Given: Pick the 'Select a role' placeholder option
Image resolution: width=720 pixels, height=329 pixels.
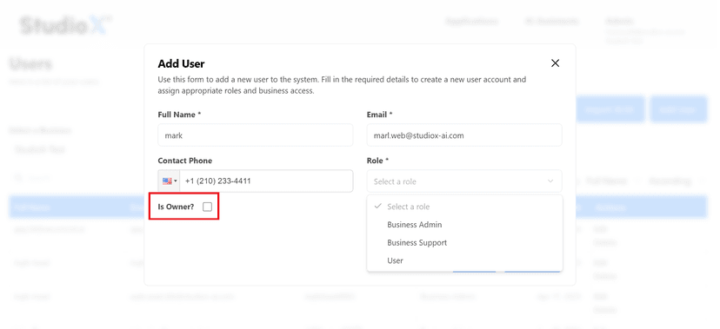Looking at the screenshot, I should coord(464,207).
